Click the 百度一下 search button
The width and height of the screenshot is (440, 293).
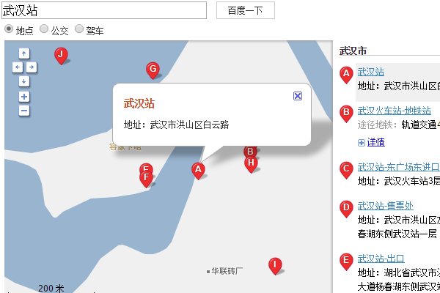(x=246, y=11)
